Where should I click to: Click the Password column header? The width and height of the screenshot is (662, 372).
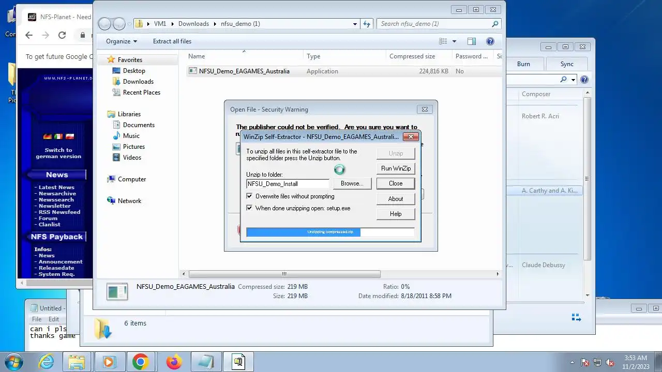(x=472, y=56)
